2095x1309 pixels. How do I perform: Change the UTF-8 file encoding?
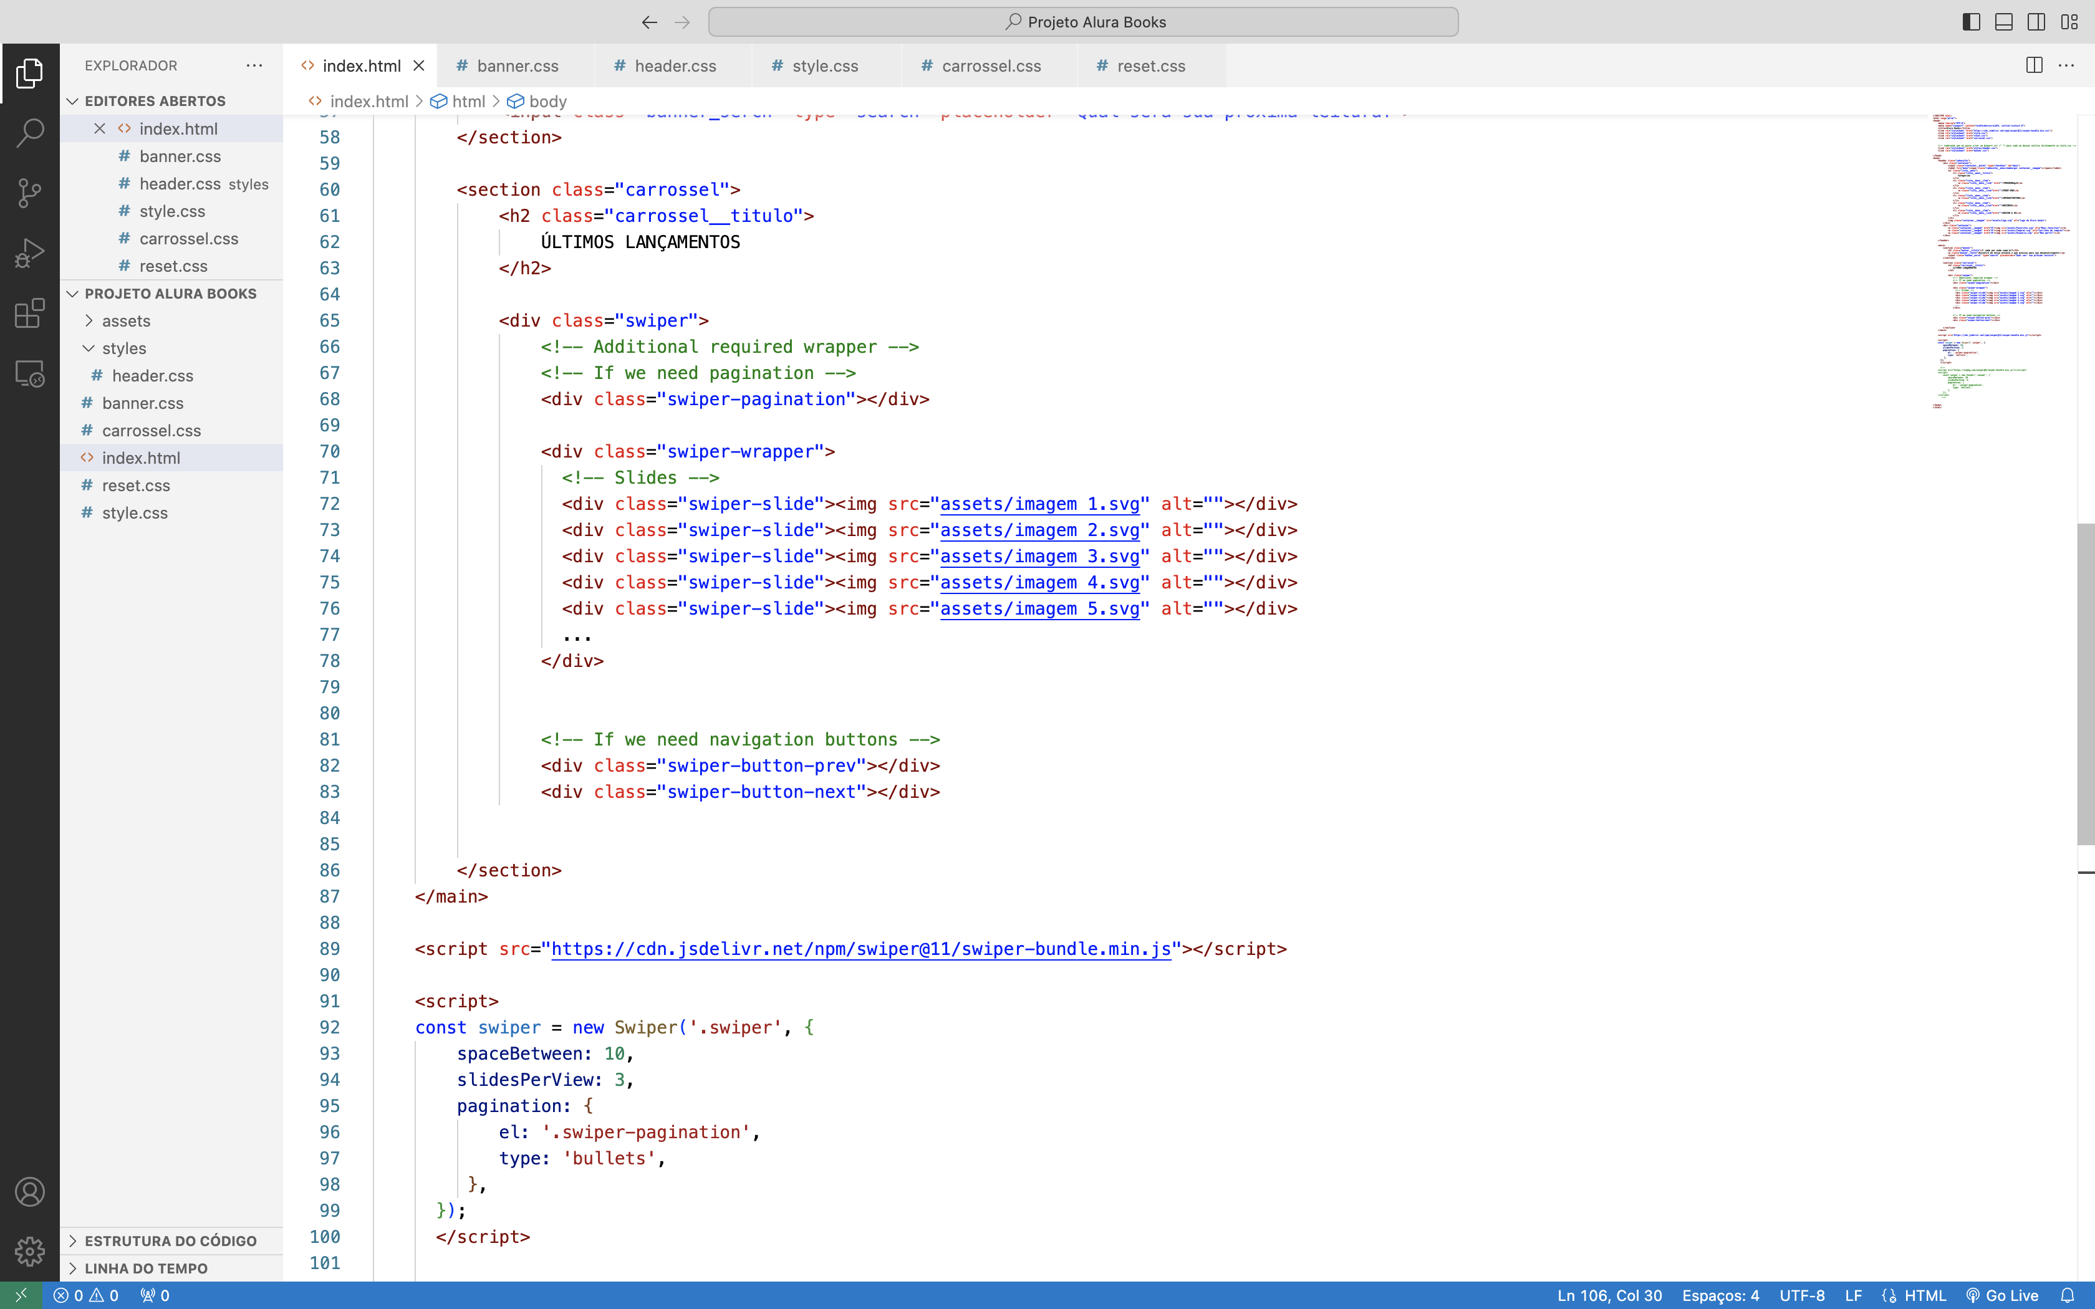[1801, 1295]
